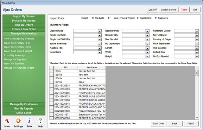The width and height of the screenshot is (203, 130).
Task: Select the Suppliers import radio button
Action: (156, 18)
